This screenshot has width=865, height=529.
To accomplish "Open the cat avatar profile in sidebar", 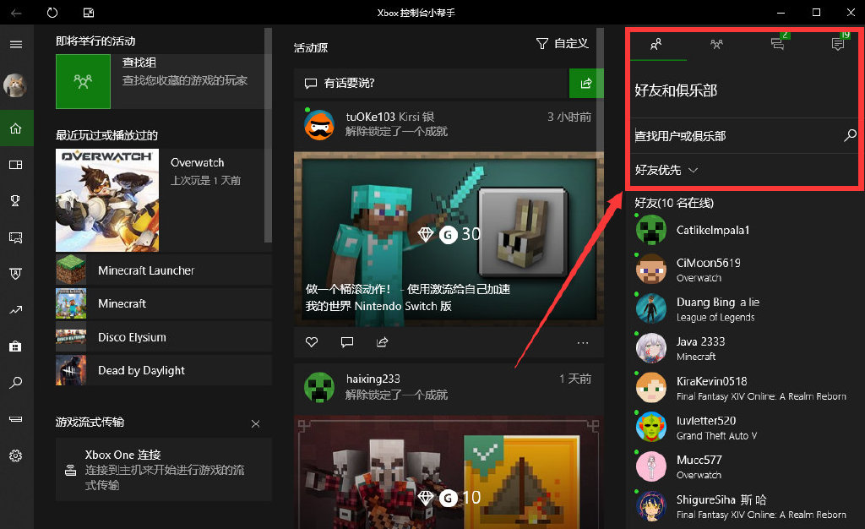I will pyautogui.click(x=15, y=85).
